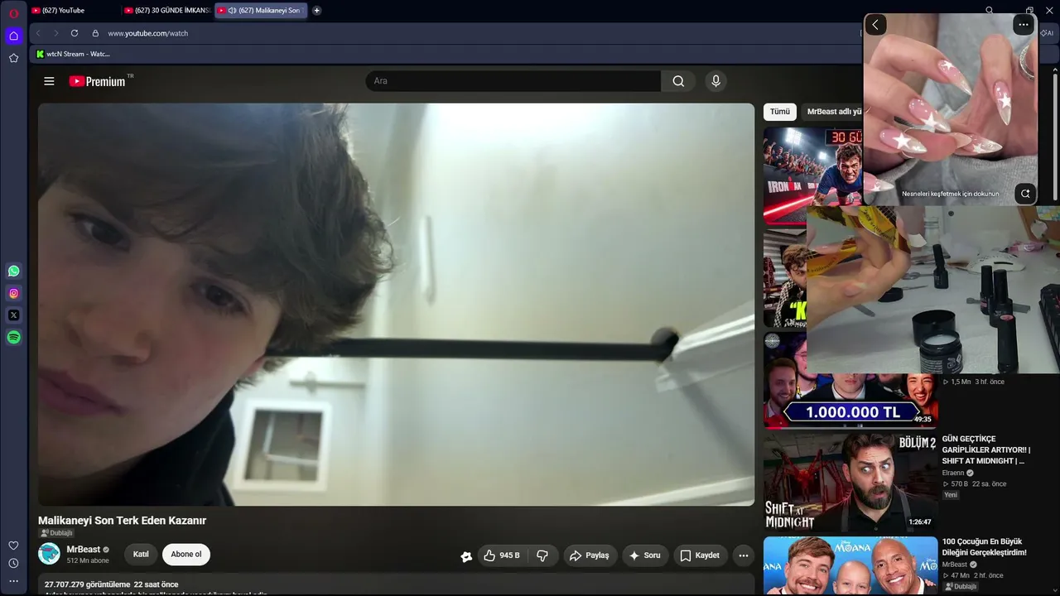Click the '27.707.279 görüntüleme' description text
1060x596 pixels.
click(88, 584)
